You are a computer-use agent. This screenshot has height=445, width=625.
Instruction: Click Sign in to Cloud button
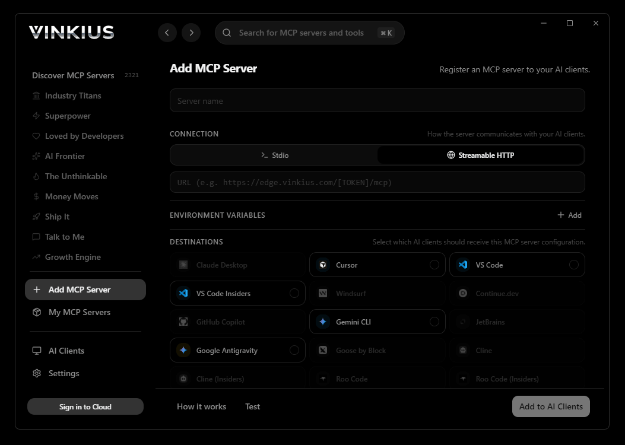pyautogui.click(x=85, y=406)
